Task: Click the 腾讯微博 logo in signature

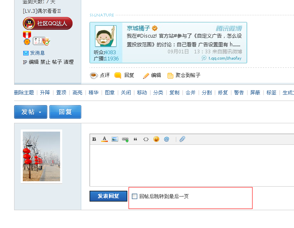Action: coord(229,29)
